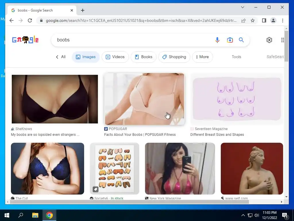This screenshot has width=294, height=221.
Task: Open taskbar clock showing 11:03 PM
Action: click(x=270, y=215)
